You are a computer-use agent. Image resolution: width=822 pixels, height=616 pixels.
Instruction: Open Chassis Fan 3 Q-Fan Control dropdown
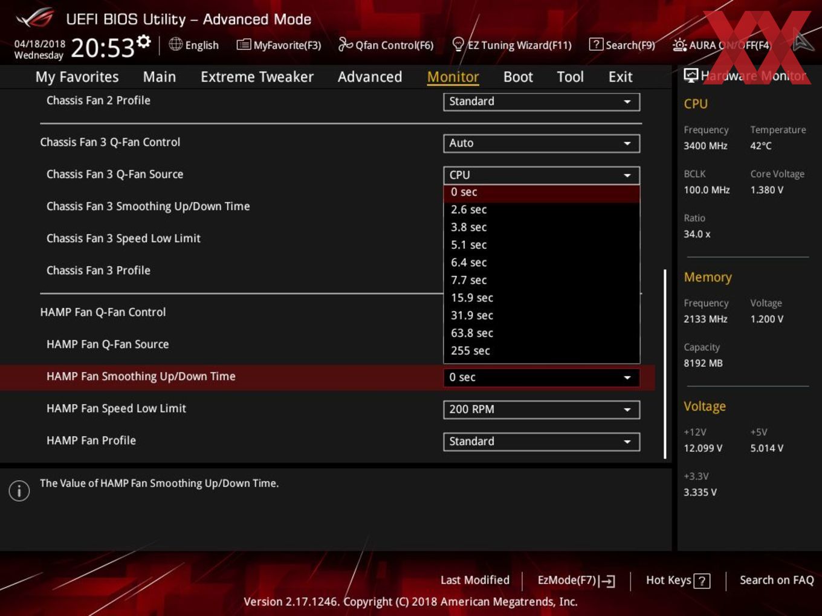tap(542, 143)
